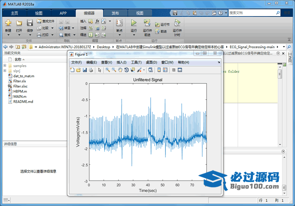295x206 pixels.
Task: Switch to the Home ribbon tab
Action: point(14,13)
